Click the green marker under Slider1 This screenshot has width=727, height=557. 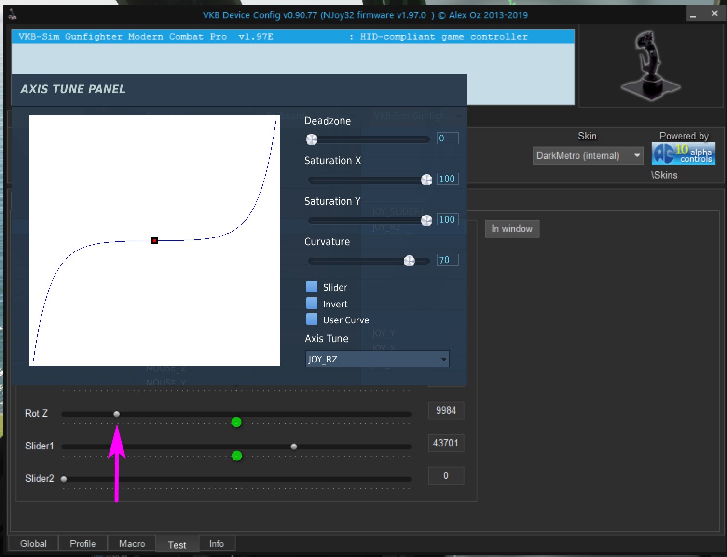tap(236, 456)
